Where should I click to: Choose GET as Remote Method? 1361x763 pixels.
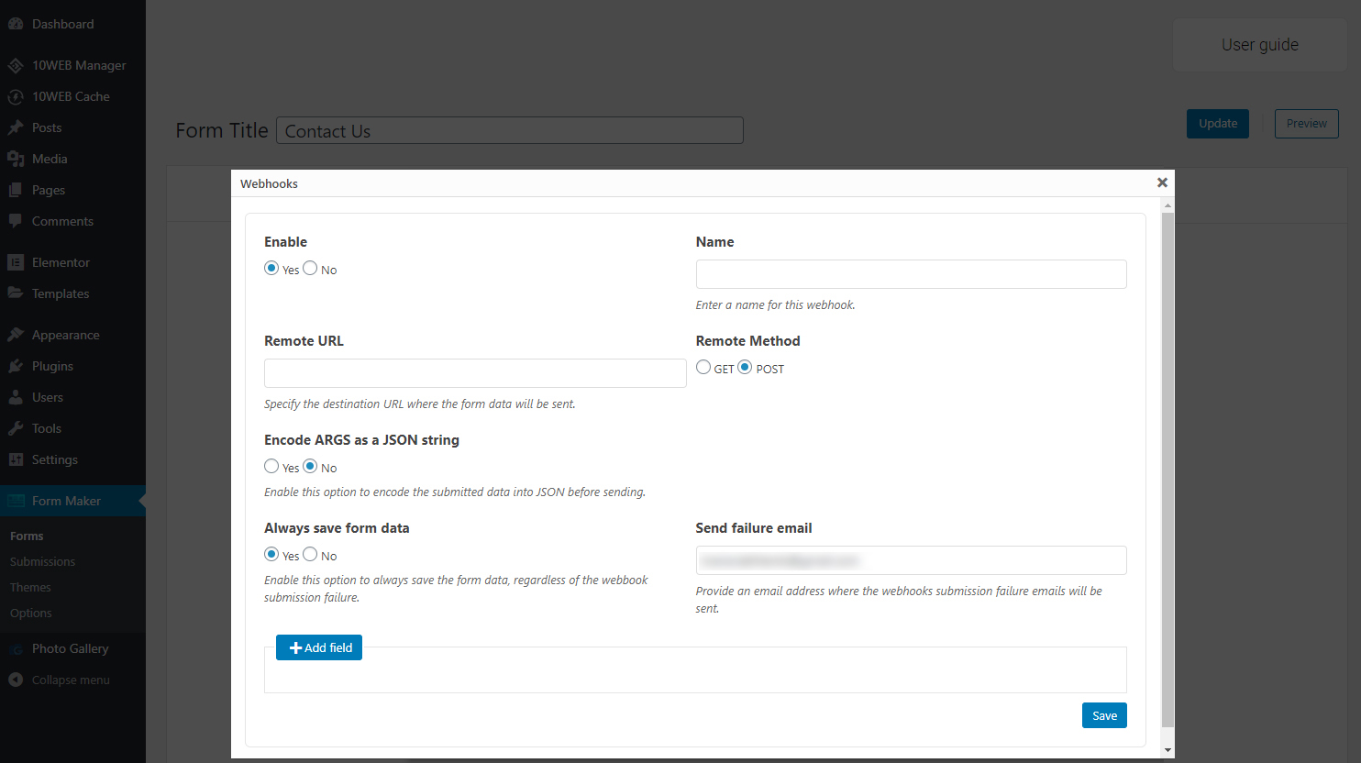[703, 367]
